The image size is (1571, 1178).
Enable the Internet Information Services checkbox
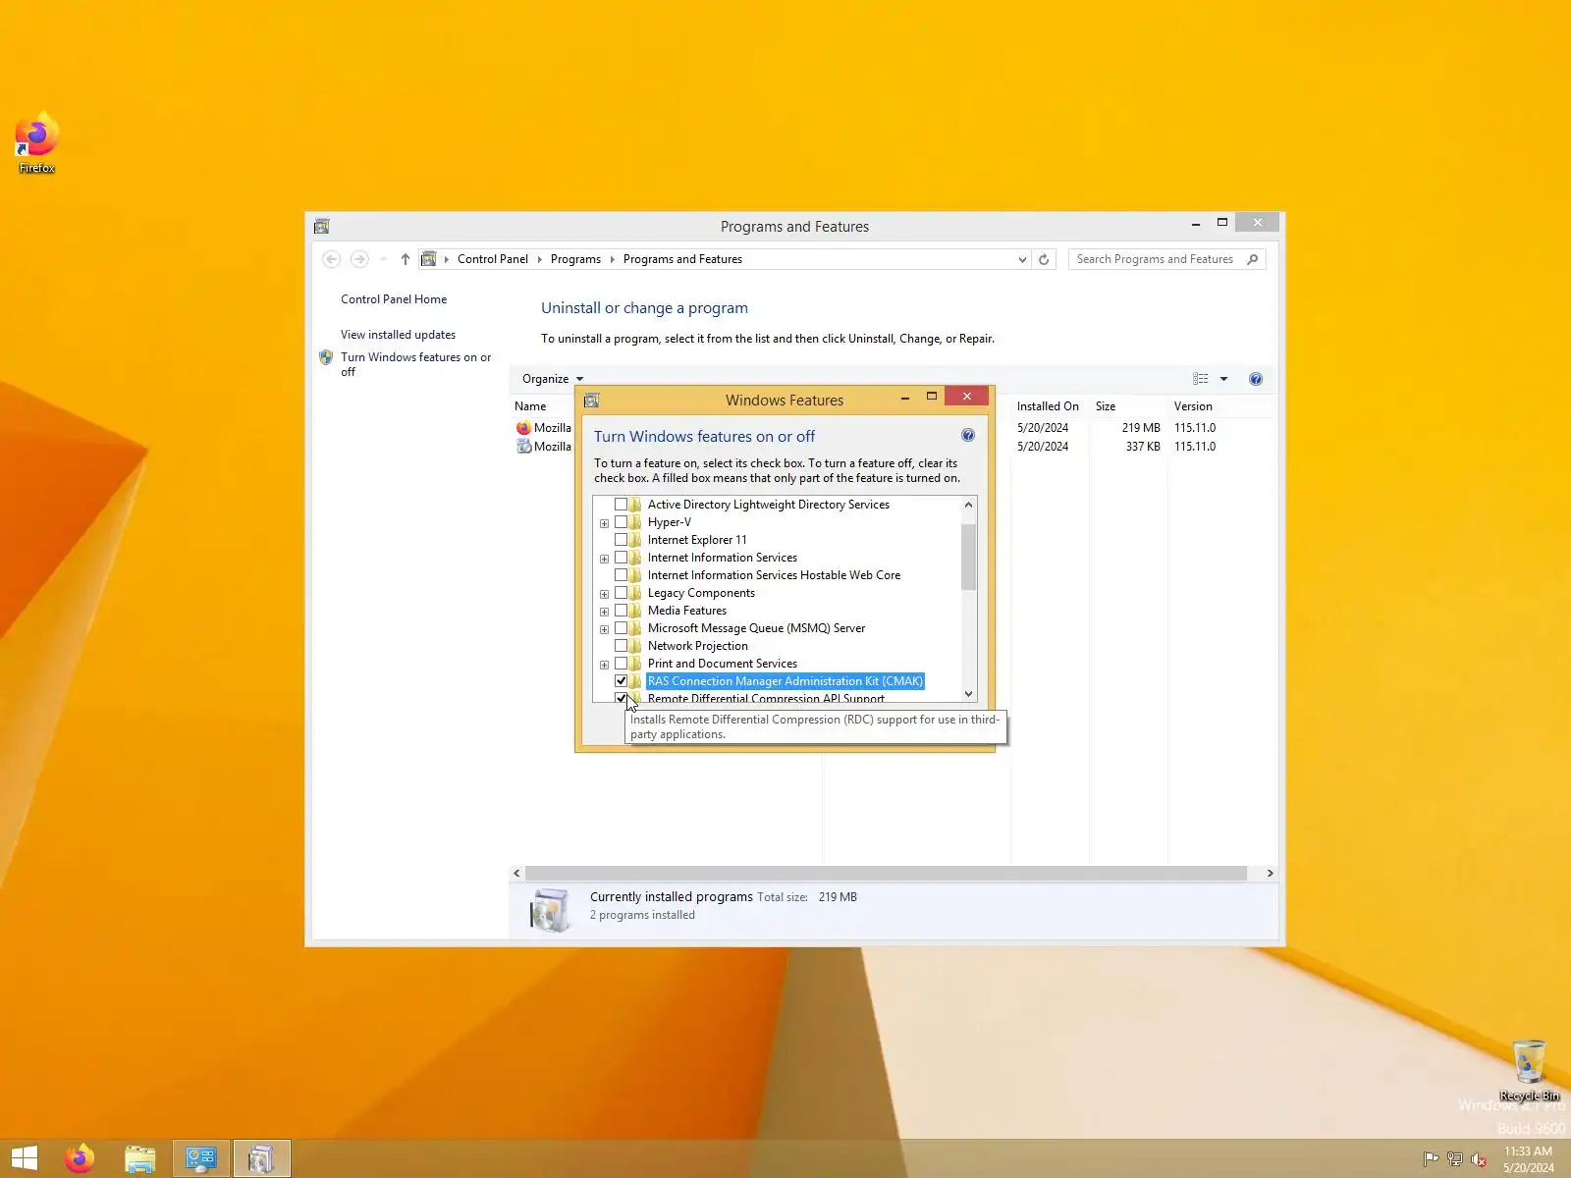coord(621,558)
